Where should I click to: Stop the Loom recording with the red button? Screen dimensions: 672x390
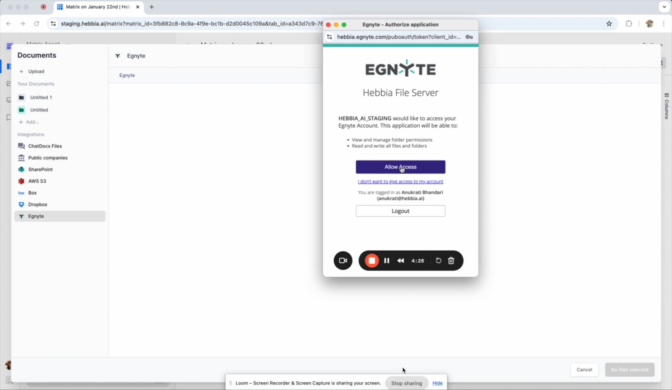click(372, 260)
